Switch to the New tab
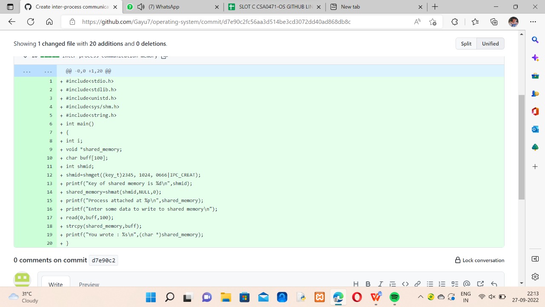 [x=376, y=7]
